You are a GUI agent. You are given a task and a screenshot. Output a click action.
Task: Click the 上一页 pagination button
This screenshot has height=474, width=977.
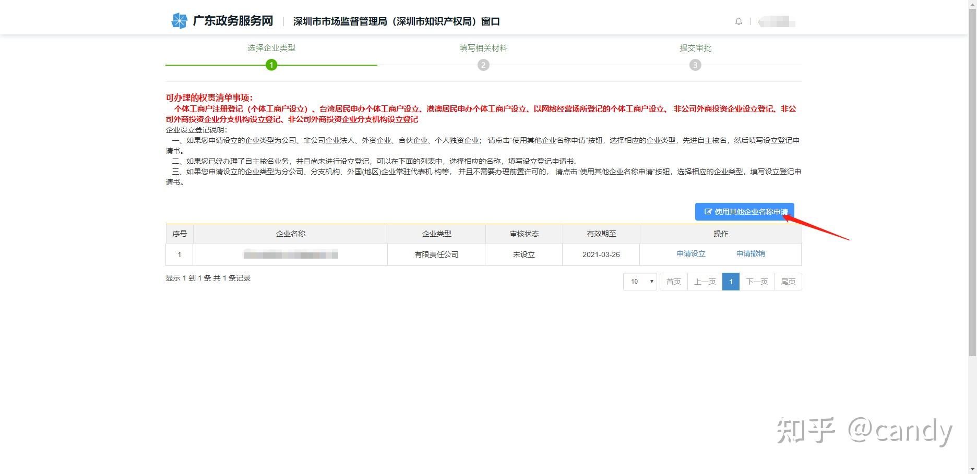[705, 282]
